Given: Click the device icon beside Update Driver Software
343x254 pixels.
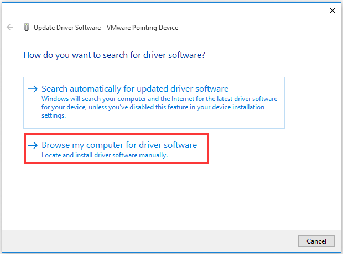Looking at the screenshot, I should [x=27, y=28].
